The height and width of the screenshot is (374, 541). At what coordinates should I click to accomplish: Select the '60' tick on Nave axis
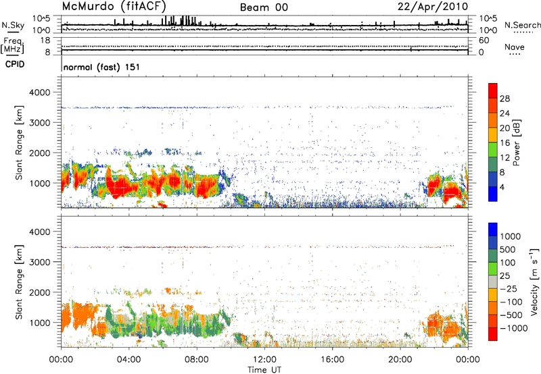coord(484,41)
